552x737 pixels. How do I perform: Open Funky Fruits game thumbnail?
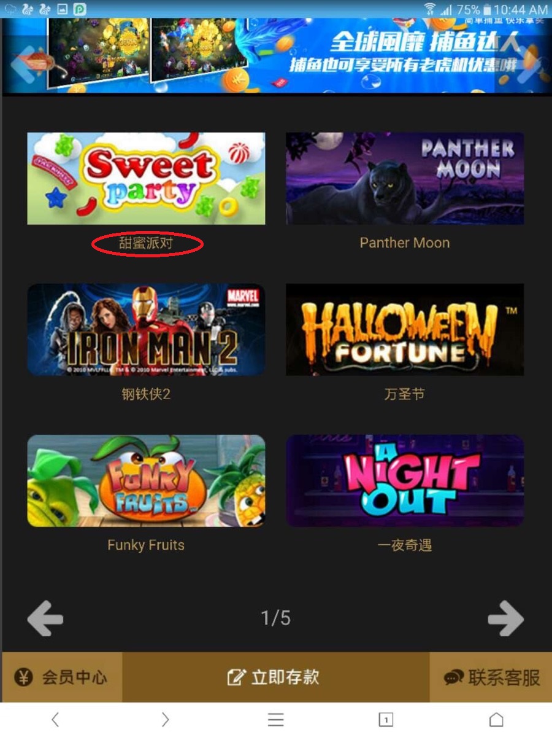click(146, 481)
